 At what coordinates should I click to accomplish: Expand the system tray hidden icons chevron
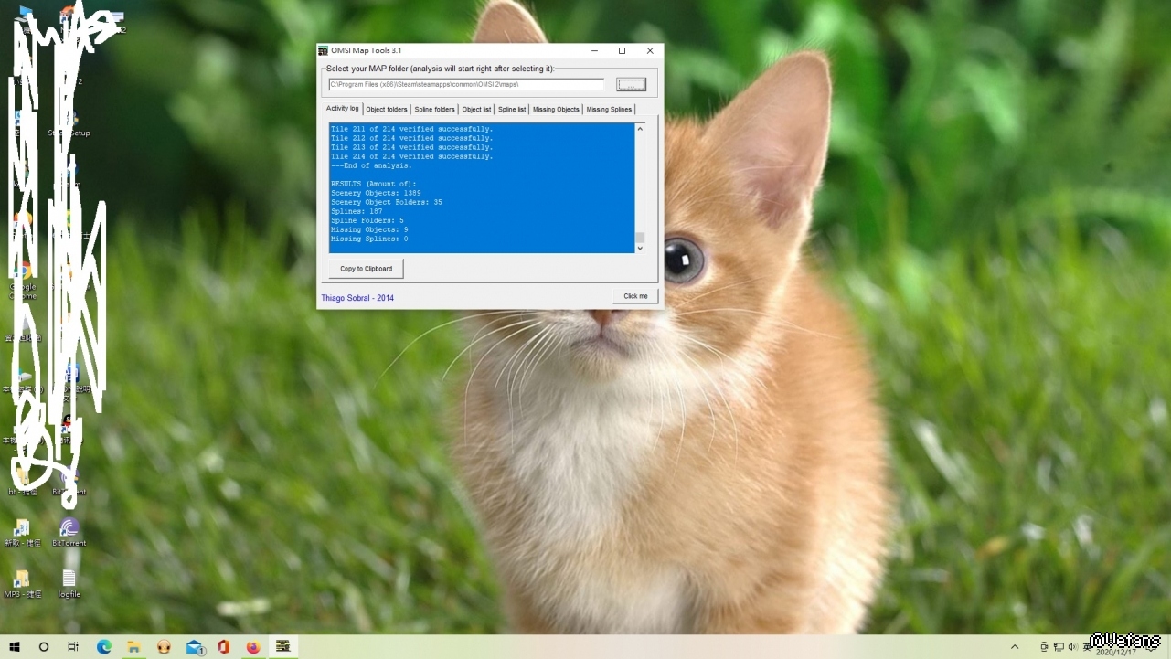[1015, 647]
